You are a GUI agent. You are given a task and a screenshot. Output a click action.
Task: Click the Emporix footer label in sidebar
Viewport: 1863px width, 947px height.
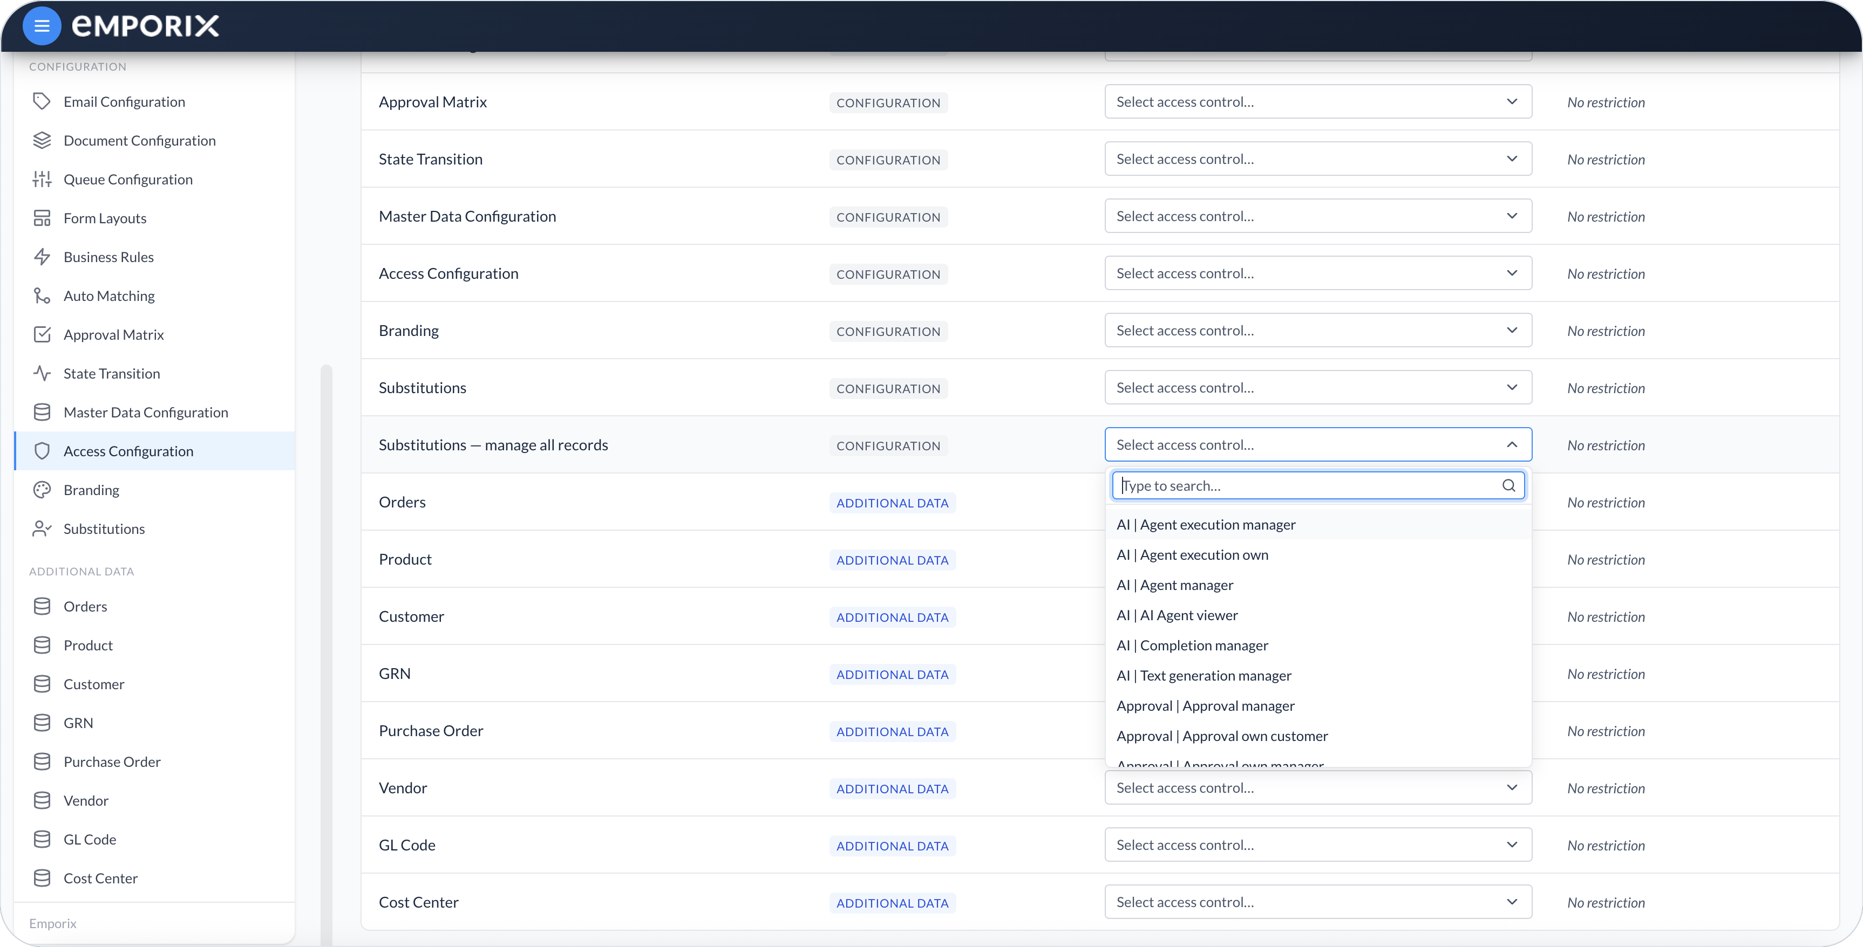coord(53,923)
